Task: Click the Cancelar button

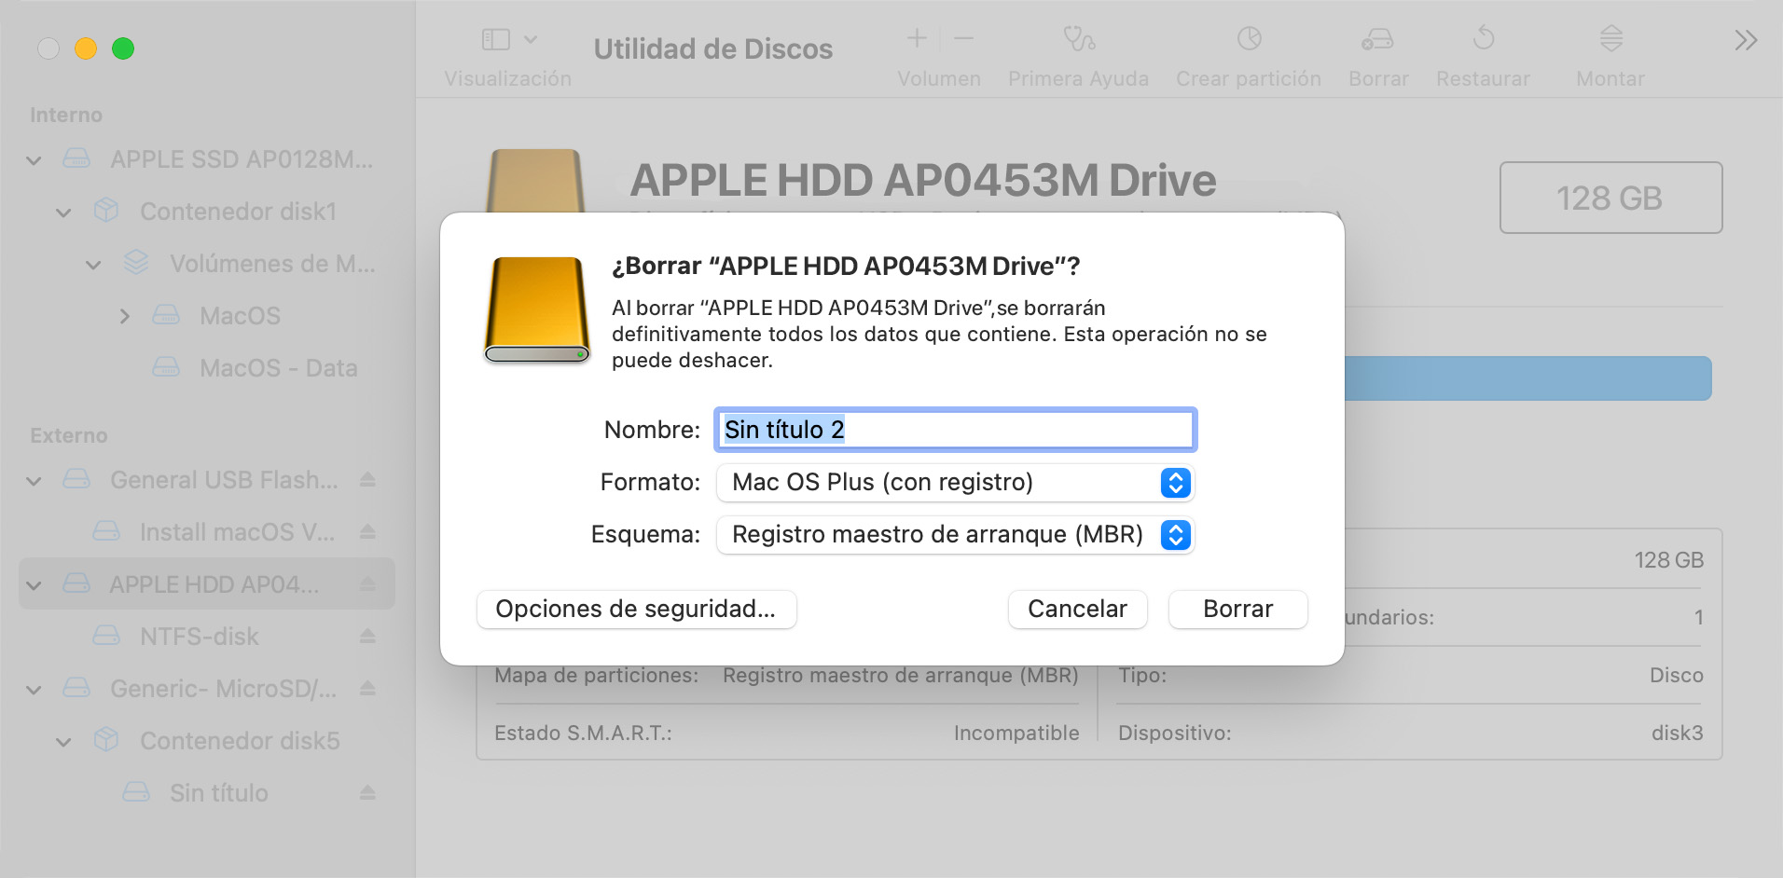Action: coord(1077,609)
